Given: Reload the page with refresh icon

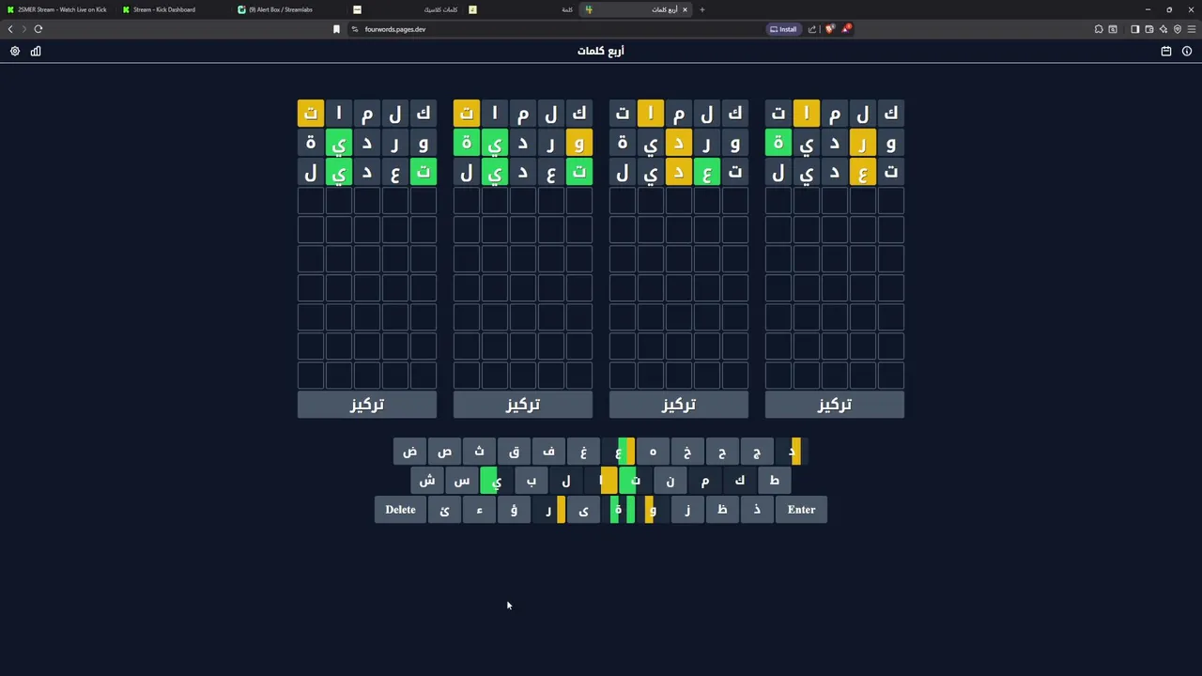Looking at the screenshot, I should (x=39, y=29).
